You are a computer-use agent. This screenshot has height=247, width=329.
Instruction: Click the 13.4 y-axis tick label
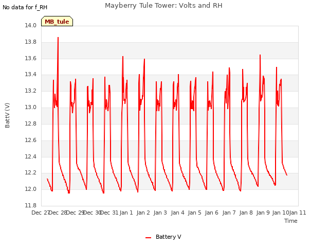[30, 74]
